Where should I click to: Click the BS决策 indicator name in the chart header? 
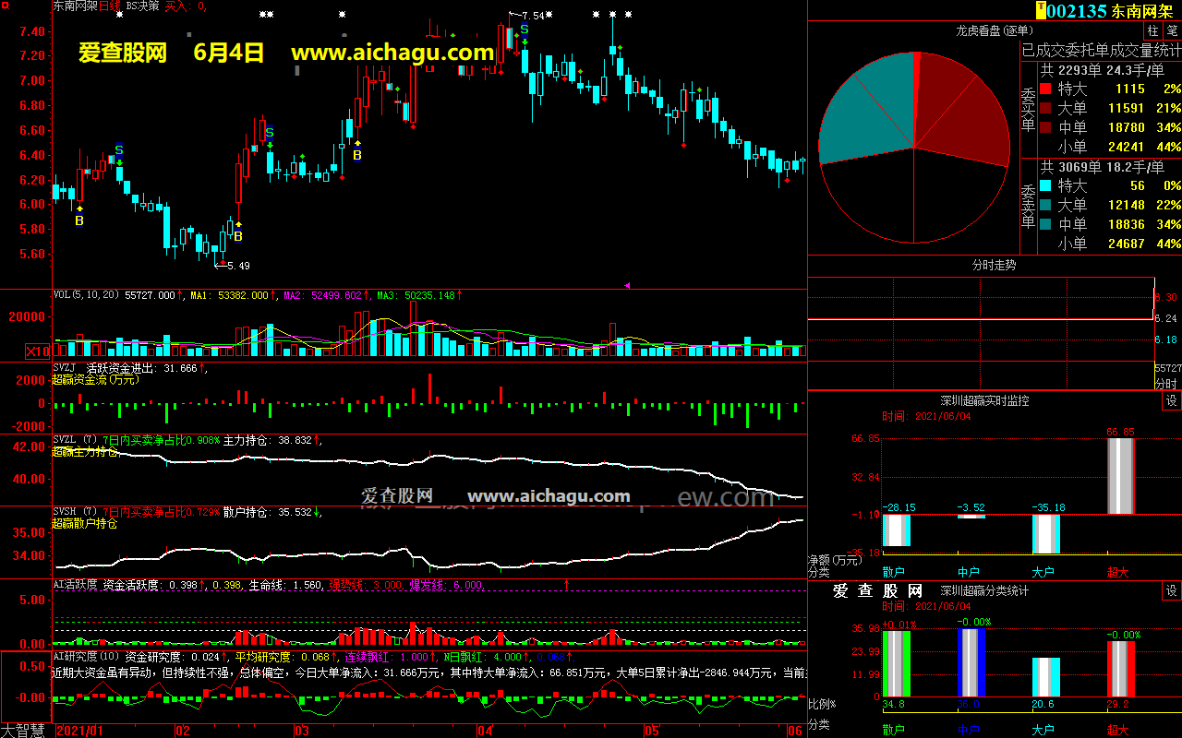[x=142, y=6]
